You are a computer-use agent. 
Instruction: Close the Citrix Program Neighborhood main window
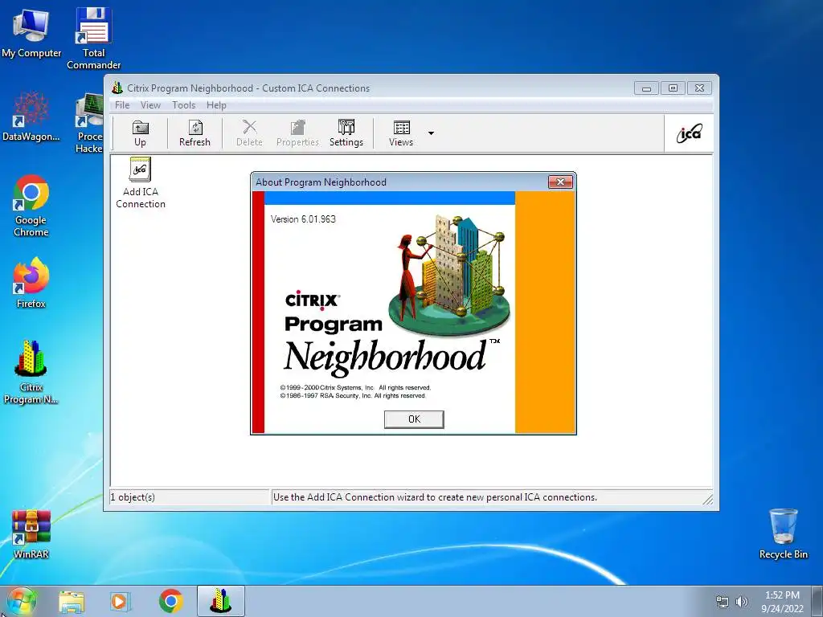(x=700, y=88)
